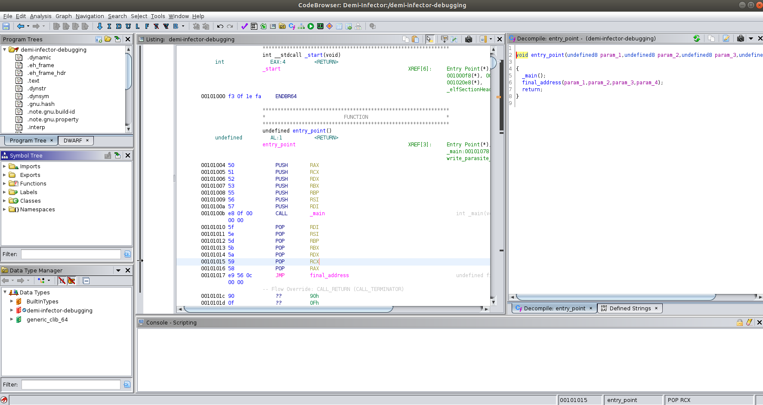Toggle the mouse hover mode in Listing
Viewport: 763px width, 405px height.
[x=429, y=39]
